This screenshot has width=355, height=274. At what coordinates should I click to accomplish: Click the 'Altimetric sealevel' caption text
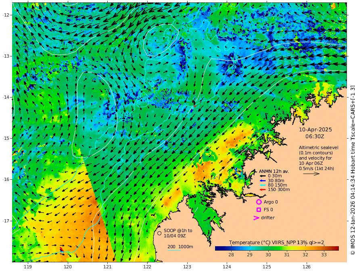click(x=319, y=147)
